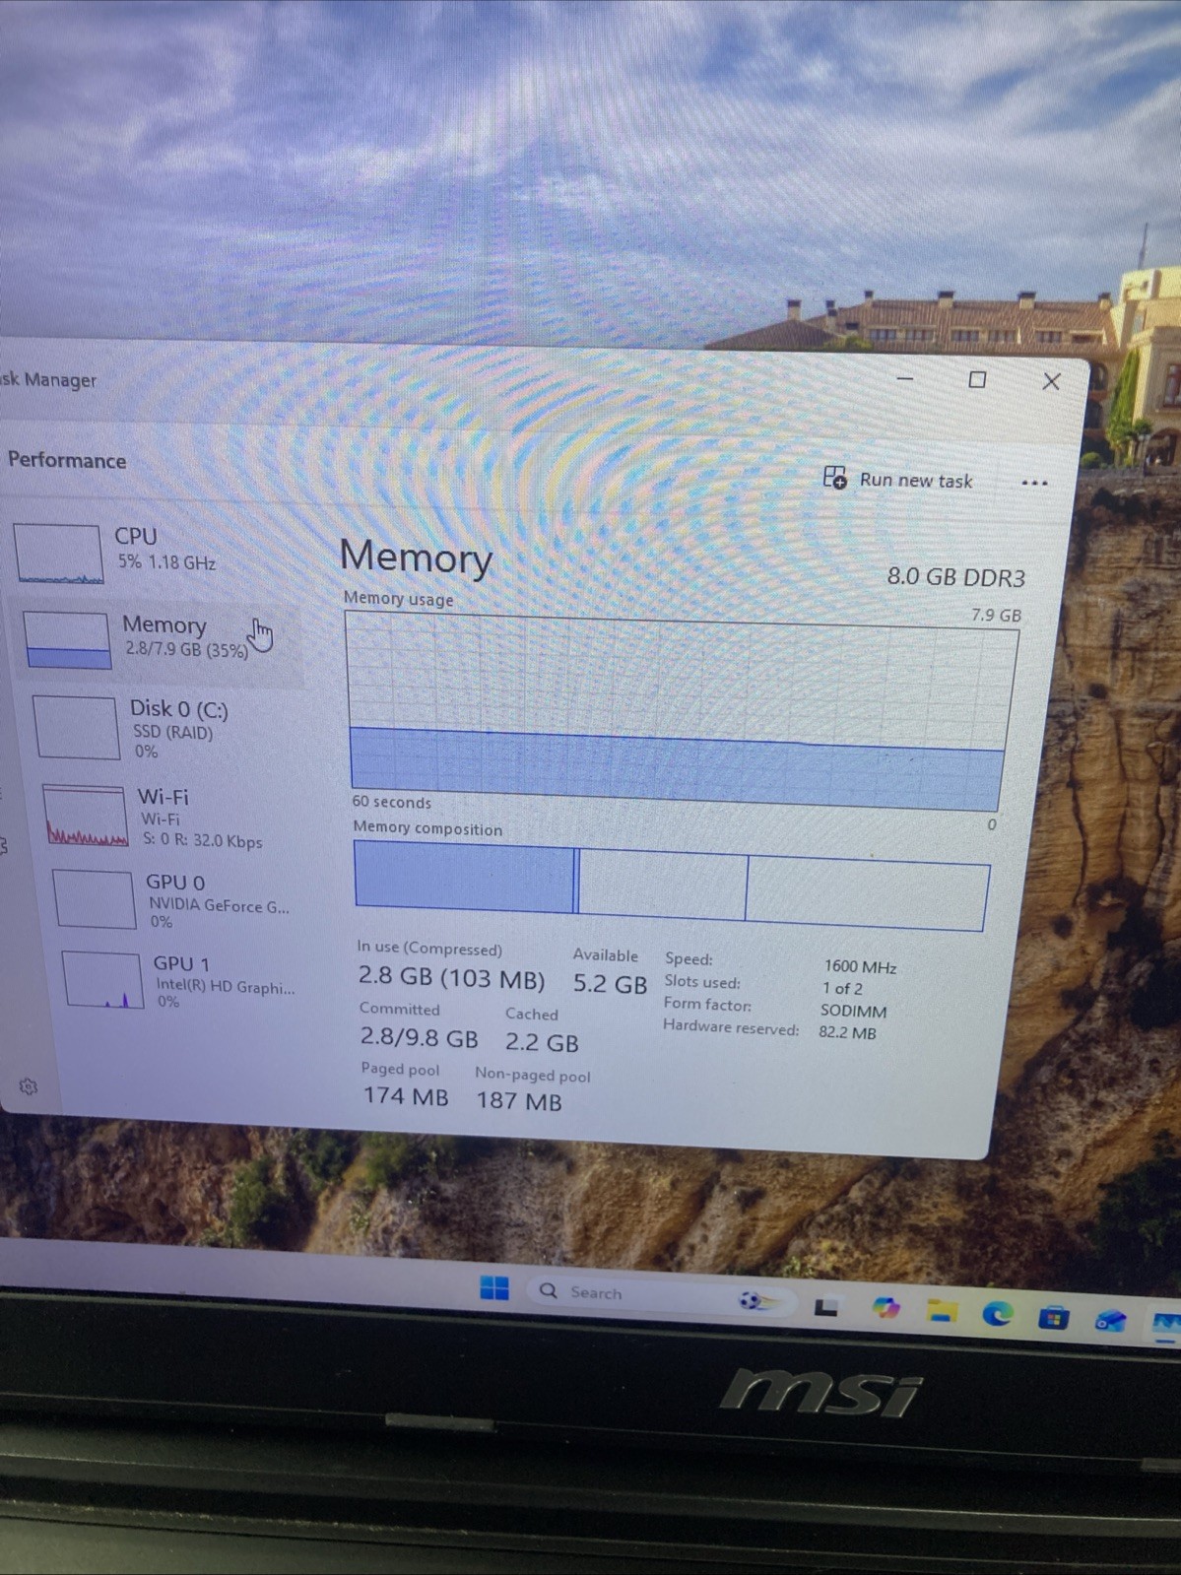Open the three-dot more options menu

pos(1034,483)
